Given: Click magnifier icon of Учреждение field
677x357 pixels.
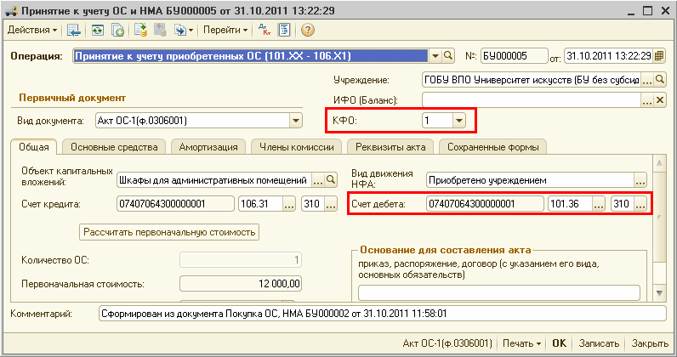Looking at the screenshot, I should coord(660,80).
